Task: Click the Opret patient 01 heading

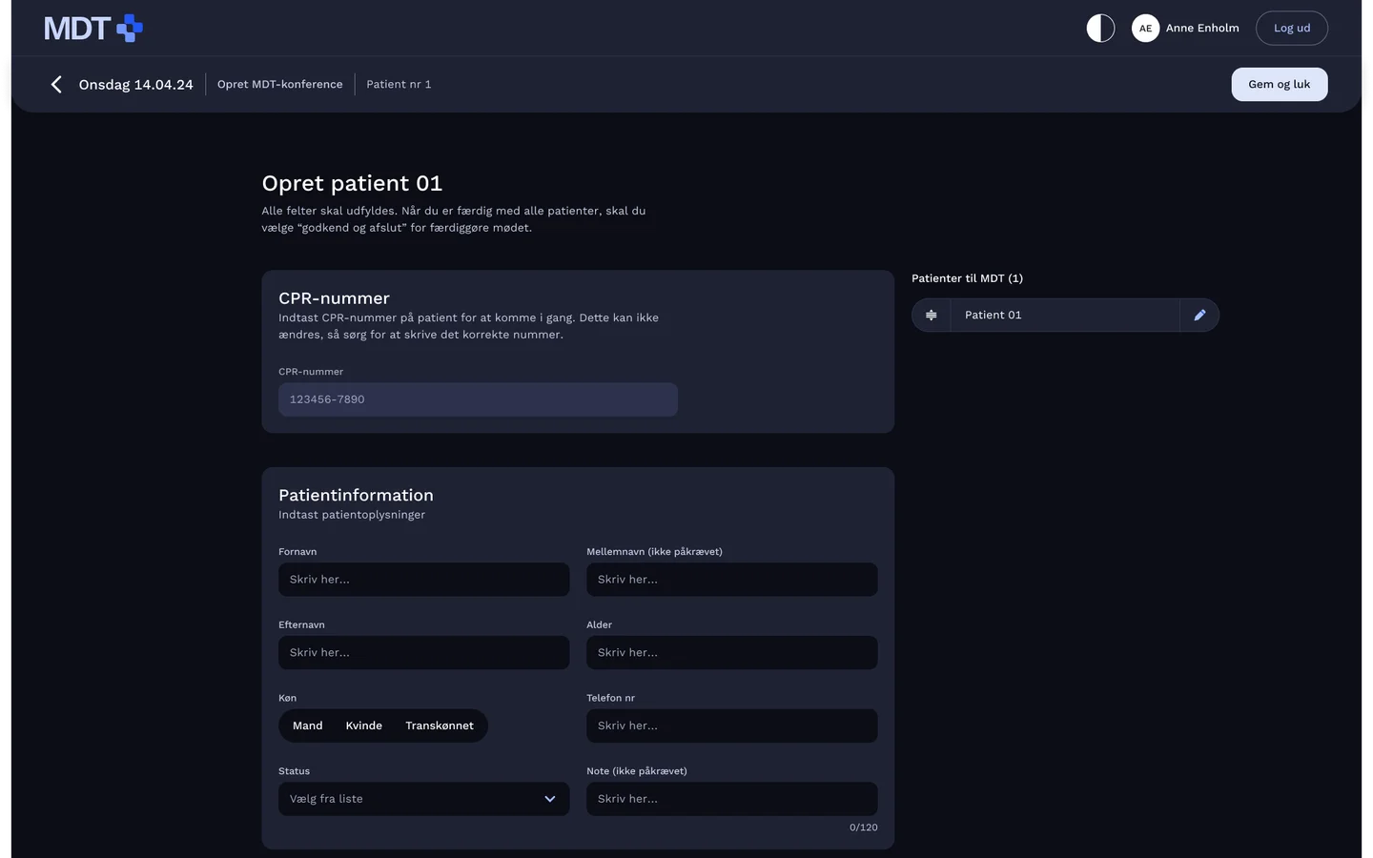Action: [352, 183]
